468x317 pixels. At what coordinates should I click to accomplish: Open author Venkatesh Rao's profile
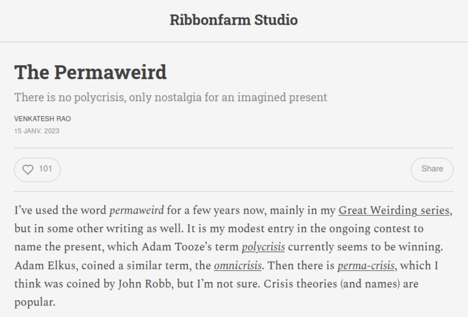[43, 118]
